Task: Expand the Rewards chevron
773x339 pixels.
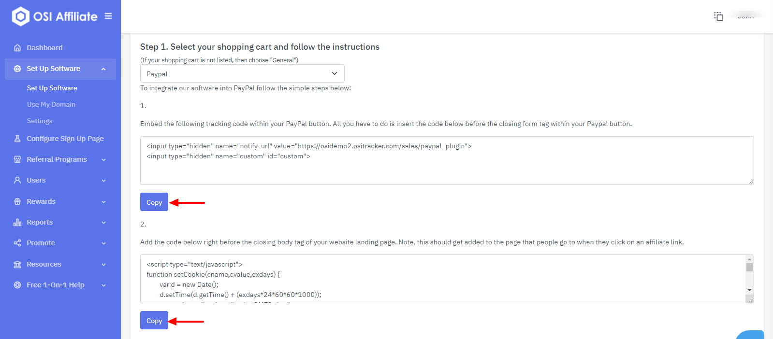Action: point(103,202)
